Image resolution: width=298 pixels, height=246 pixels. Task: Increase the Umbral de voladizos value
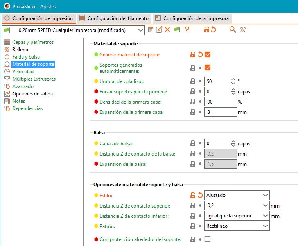pos(233,79)
